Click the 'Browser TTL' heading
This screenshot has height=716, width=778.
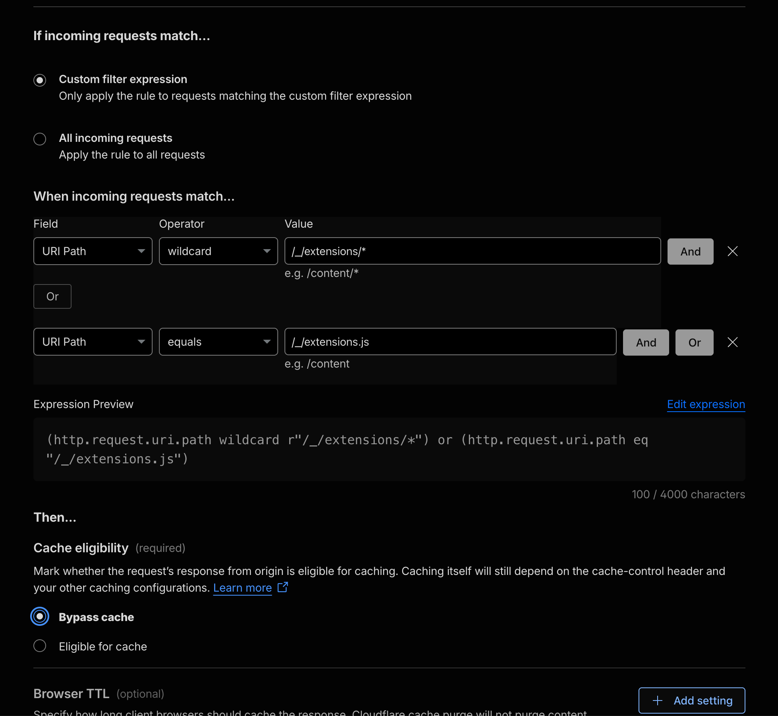(x=72, y=694)
